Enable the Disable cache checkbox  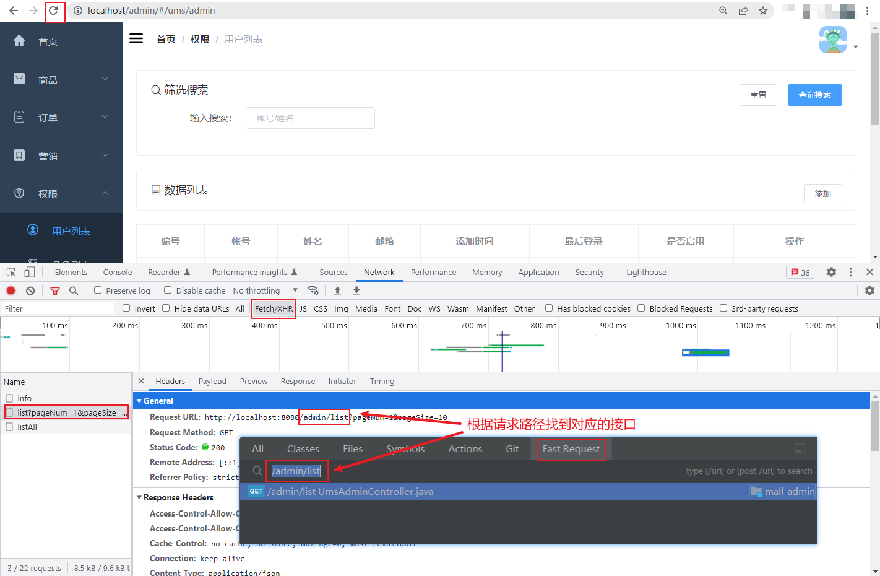pyautogui.click(x=168, y=290)
